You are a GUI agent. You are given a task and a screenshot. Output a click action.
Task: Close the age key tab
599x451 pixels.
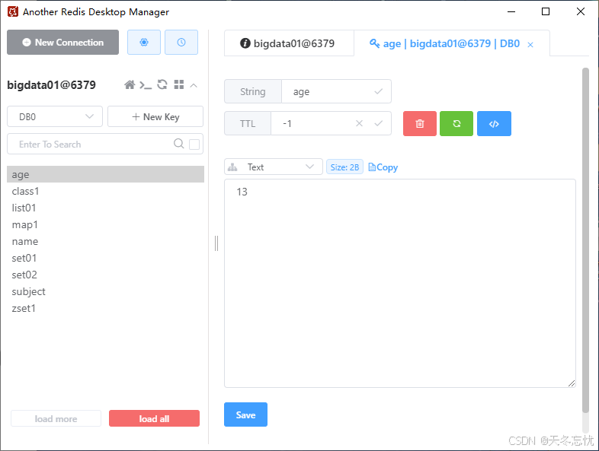point(530,45)
